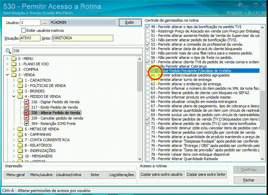Click the folder icon of 8 - RELATÓRIOS

click(x=20, y=145)
